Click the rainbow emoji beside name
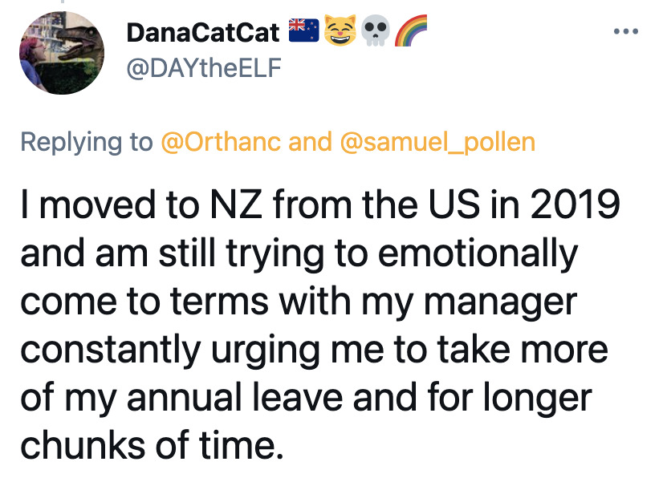The width and height of the screenshot is (663, 486). tap(402, 31)
